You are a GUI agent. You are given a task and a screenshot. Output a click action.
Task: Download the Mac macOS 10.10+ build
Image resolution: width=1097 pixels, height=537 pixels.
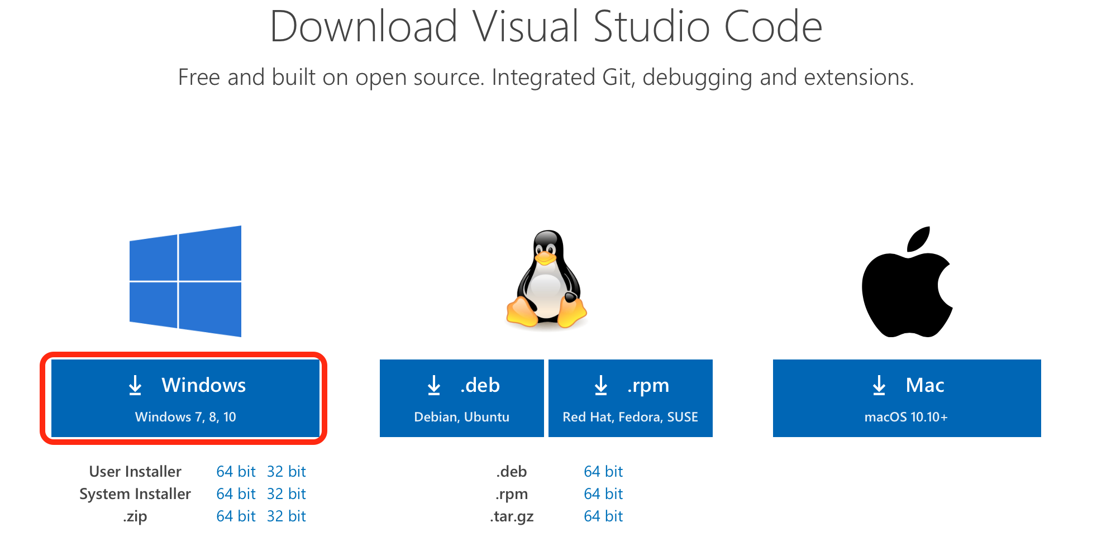[x=907, y=398]
